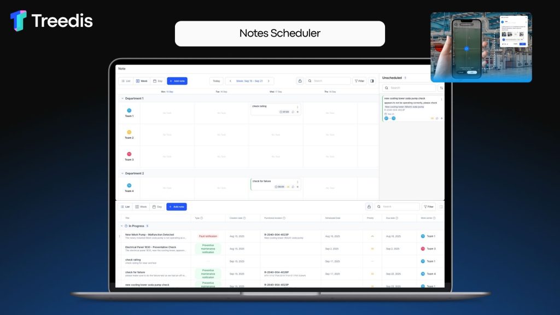Click comment icon on 'check for failure' card

[293, 186]
